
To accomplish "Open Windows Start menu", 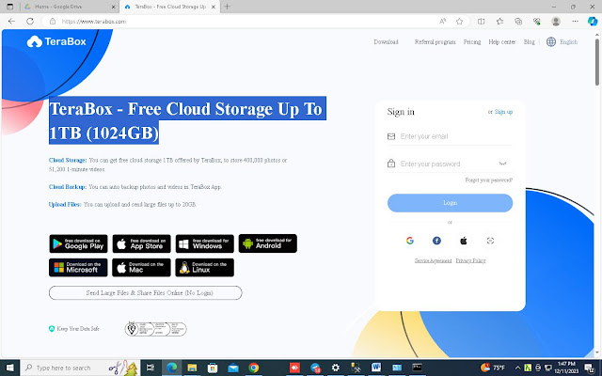I will coord(9,368).
